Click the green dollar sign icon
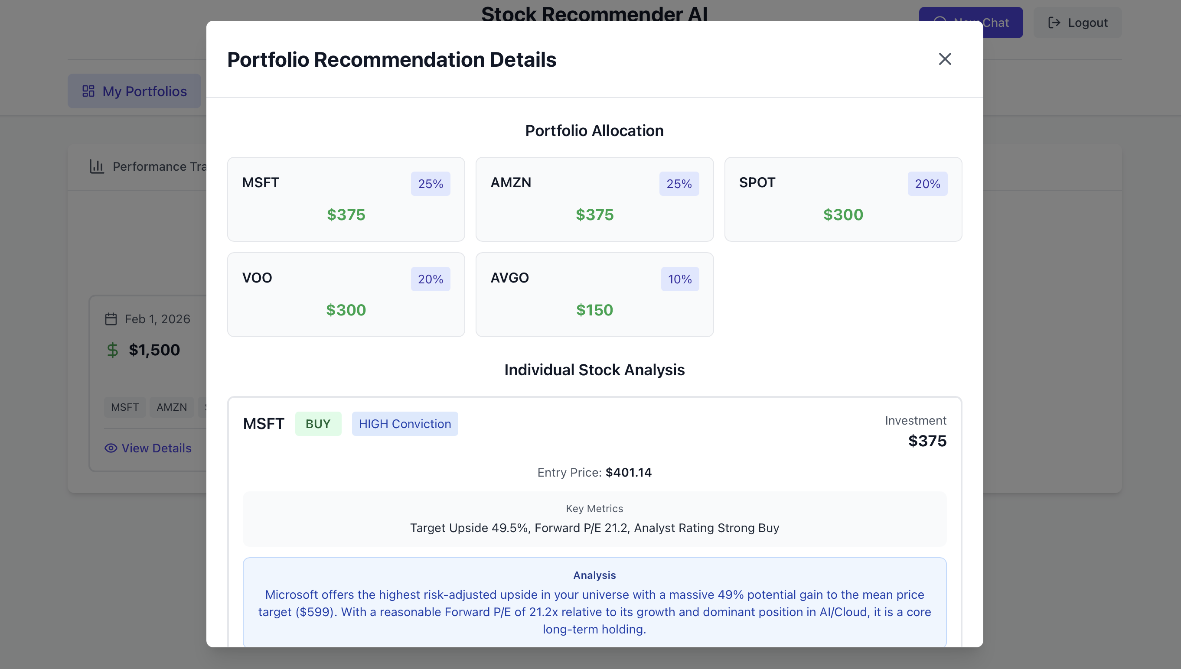 click(x=112, y=350)
